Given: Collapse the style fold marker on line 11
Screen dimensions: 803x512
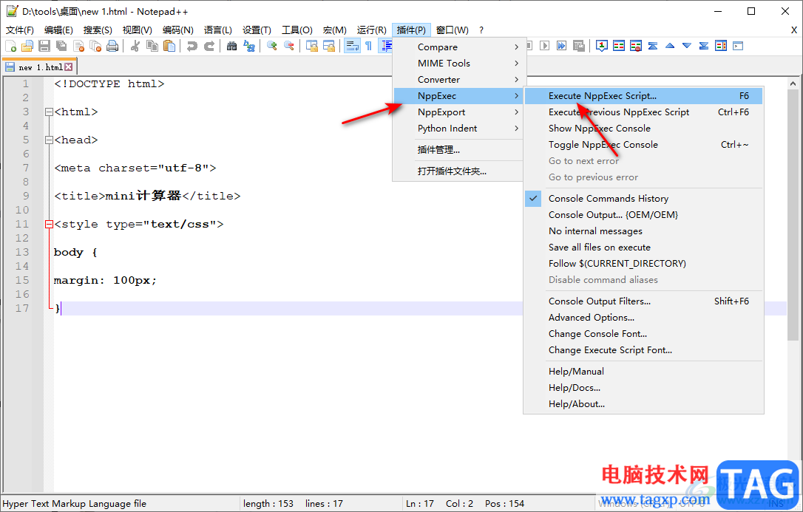Looking at the screenshot, I should pos(49,224).
